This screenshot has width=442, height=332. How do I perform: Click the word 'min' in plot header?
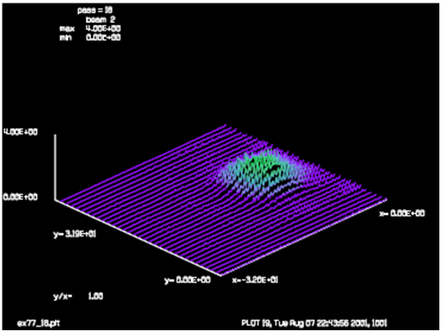(x=65, y=37)
